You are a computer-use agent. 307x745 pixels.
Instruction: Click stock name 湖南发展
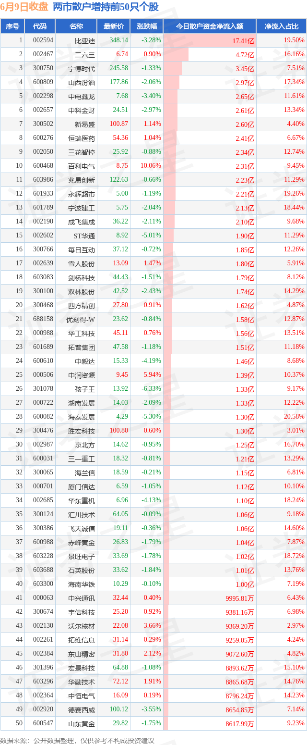[x=82, y=403]
